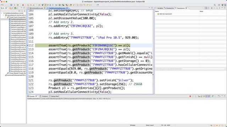Terminate the debug session with red stop icon

tap(23, 5)
